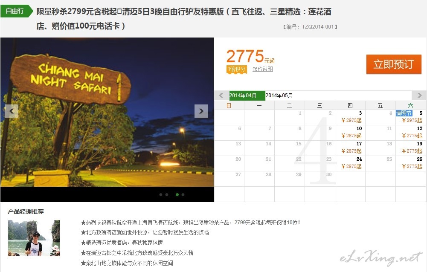
Task: Show the previous photo in the slideshow
Action: tap(12, 111)
